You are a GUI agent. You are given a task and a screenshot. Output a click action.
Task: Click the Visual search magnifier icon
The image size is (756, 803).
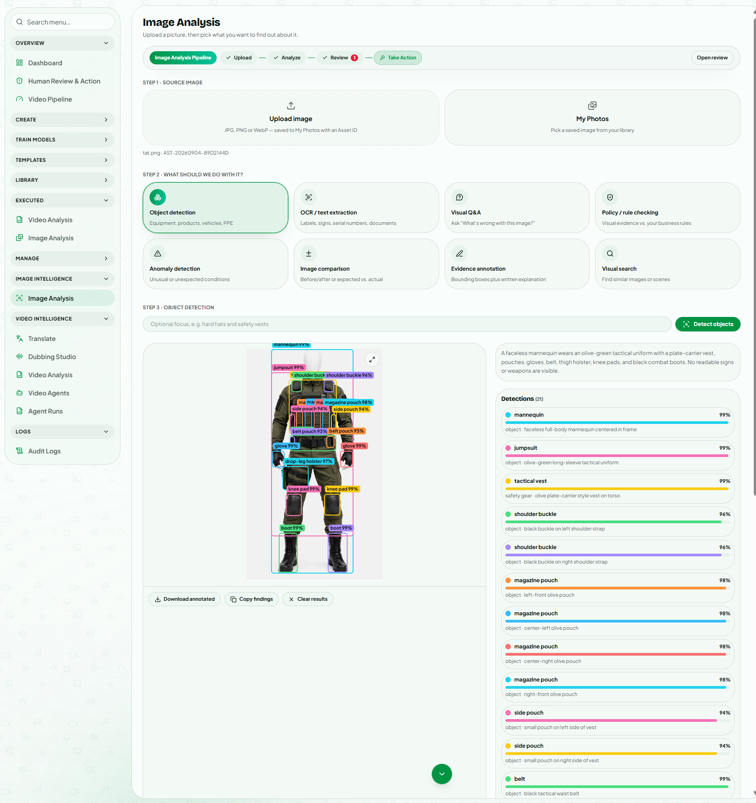coord(610,253)
